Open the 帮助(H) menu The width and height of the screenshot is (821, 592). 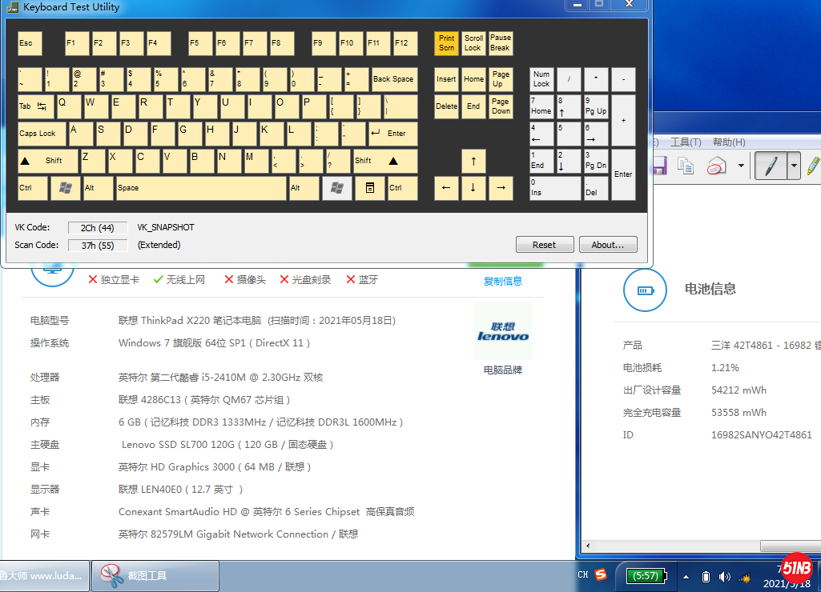pos(728,142)
